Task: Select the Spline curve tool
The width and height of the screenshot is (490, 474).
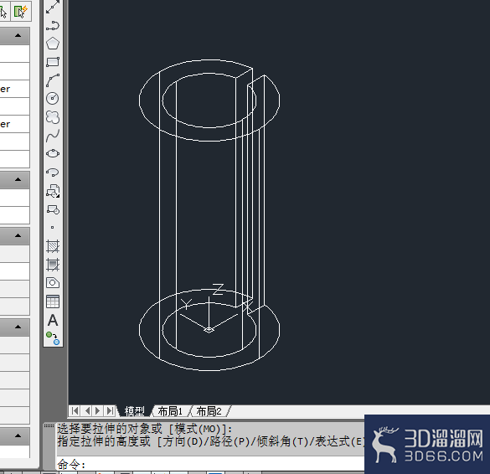Action: [53, 136]
